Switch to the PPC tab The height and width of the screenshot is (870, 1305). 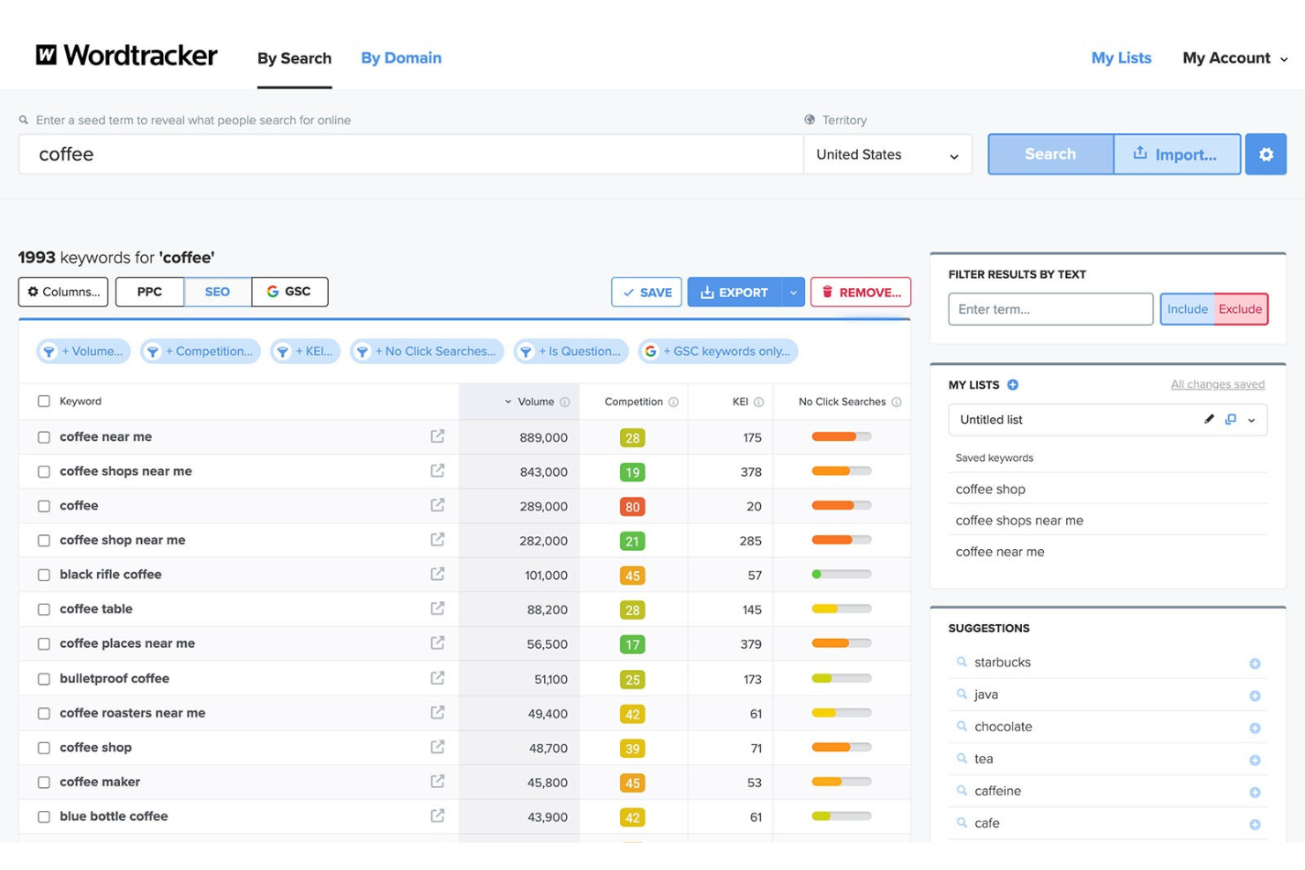pos(149,292)
